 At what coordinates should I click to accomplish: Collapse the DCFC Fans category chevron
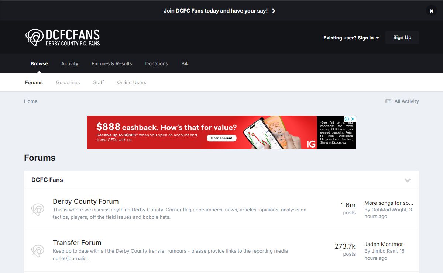[408, 180]
